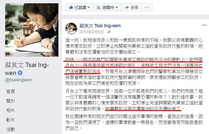Screen dimensions: 209x134
Task: Click the @tsaiingwen username
Action: click(x=18, y=80)
